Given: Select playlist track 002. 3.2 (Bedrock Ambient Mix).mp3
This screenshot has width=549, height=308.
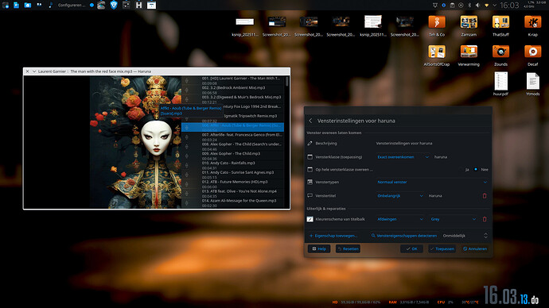Looking at the screenshot, I should point(233,90).
